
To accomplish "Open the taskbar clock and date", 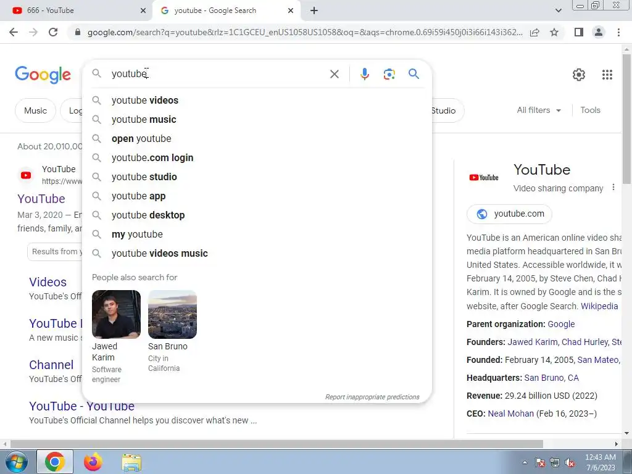I will pyautogui.click(x=600, y=462).
